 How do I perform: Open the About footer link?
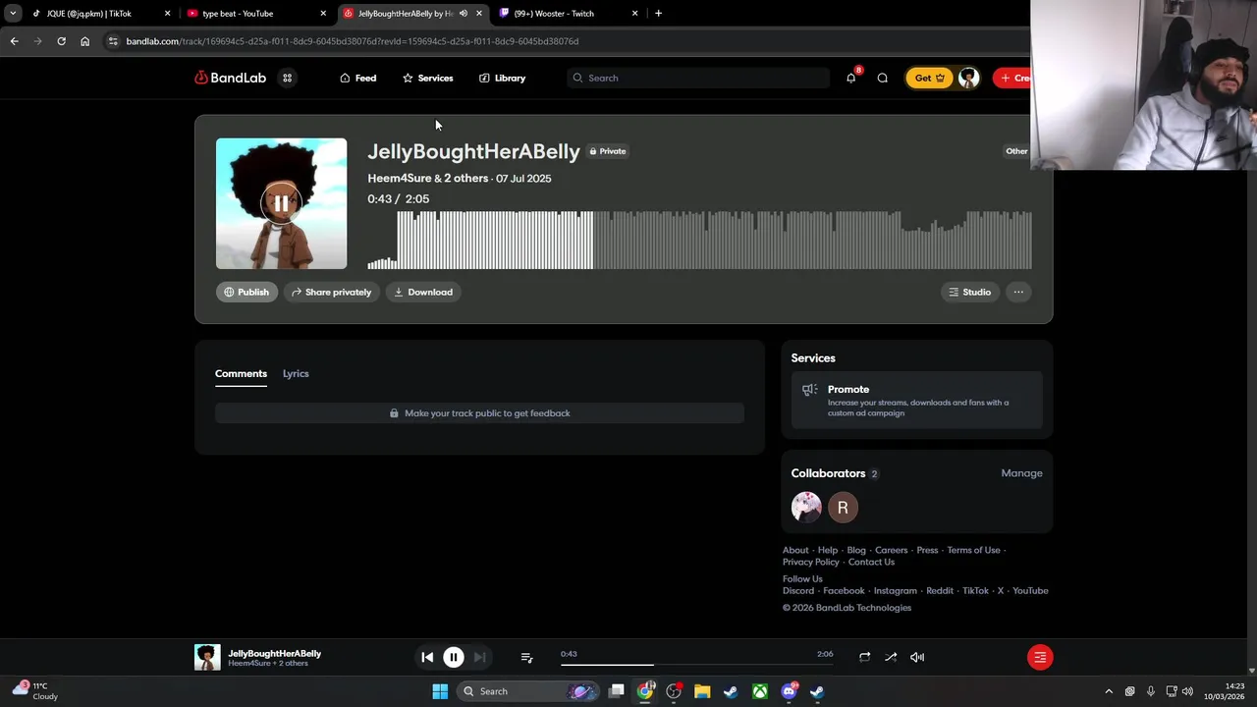click(x=795, y=550)
